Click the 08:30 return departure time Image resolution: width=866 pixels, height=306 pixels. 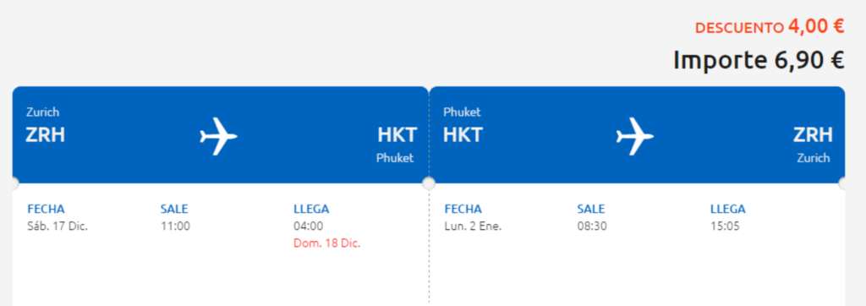(592, 227)
